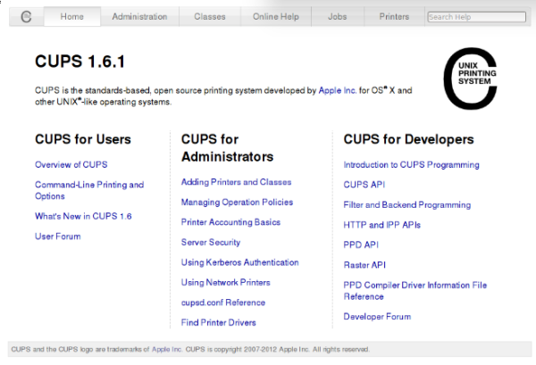This screenshot has height=365, width=536.
Task: Click the Apple Inc. link in the description
Action: coord(338,90)
